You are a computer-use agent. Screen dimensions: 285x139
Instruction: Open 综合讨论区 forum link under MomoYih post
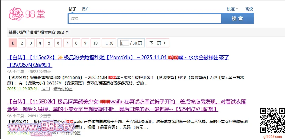63,89
